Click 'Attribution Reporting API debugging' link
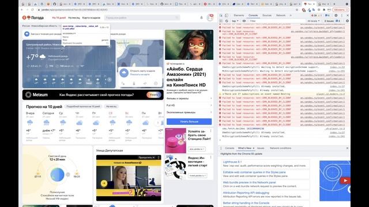The height and width of the screenshot is (207, 369). click(246, 193)
